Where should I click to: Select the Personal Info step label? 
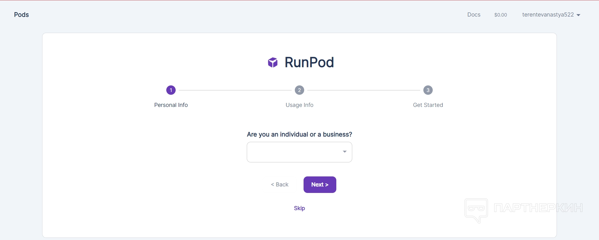(171, 105)
